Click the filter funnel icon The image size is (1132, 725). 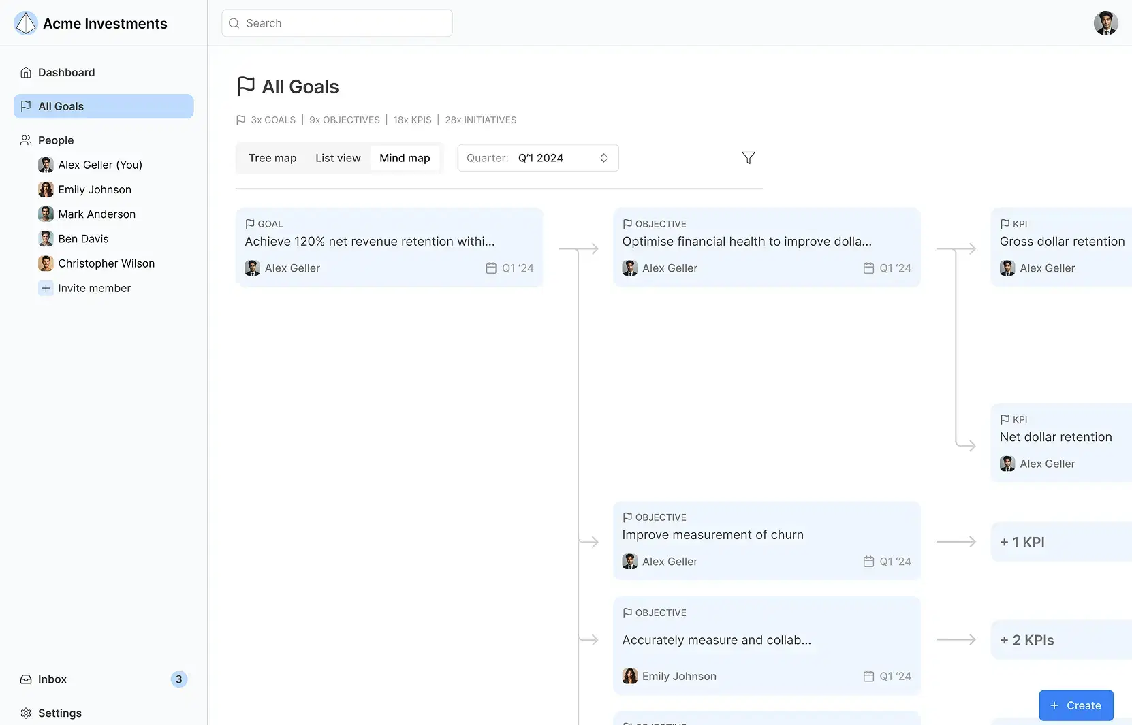coord(748,158)
